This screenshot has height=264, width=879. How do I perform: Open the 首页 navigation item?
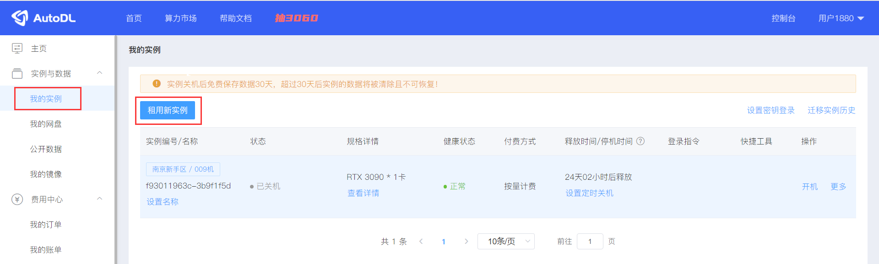134,18
